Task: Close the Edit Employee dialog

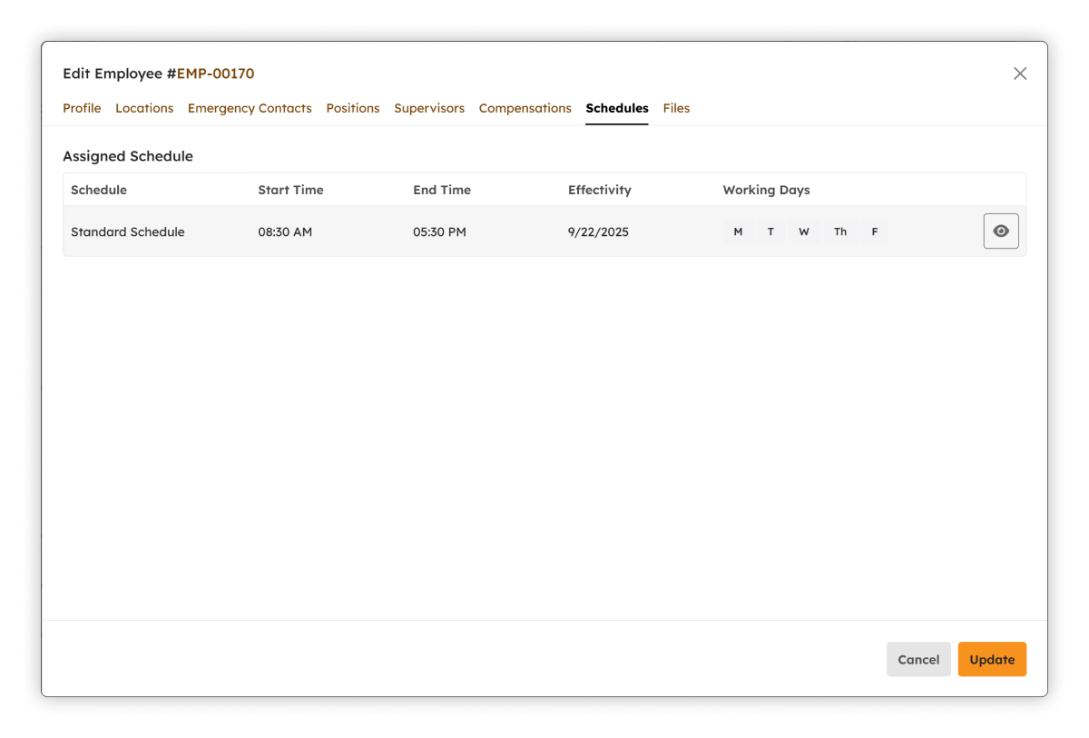Action: tap(1020, 74)
